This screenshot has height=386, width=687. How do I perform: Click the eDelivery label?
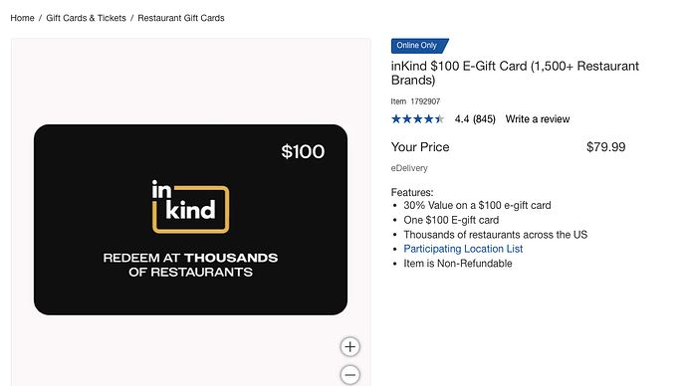pos(409,168)
